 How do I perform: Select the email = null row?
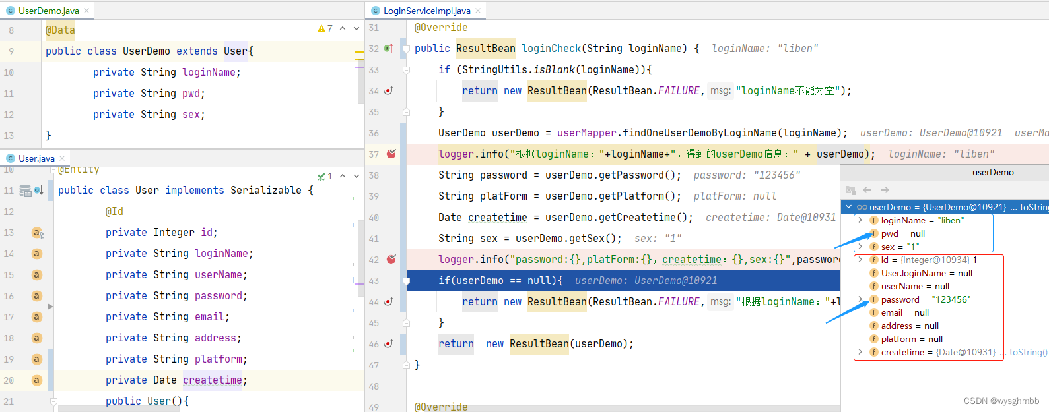(945, 312)
